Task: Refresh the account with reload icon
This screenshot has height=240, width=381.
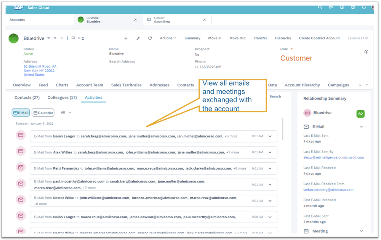Action: pos(150,38)
